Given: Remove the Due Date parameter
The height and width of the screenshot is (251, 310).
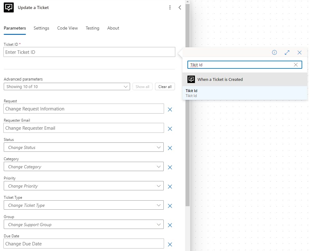Looking at the screenshot, I should click(170, 244).
